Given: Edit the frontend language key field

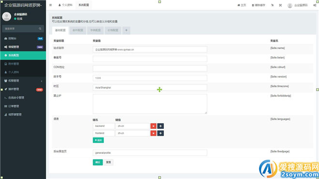Looking at the screenshot, I should 103,133.
